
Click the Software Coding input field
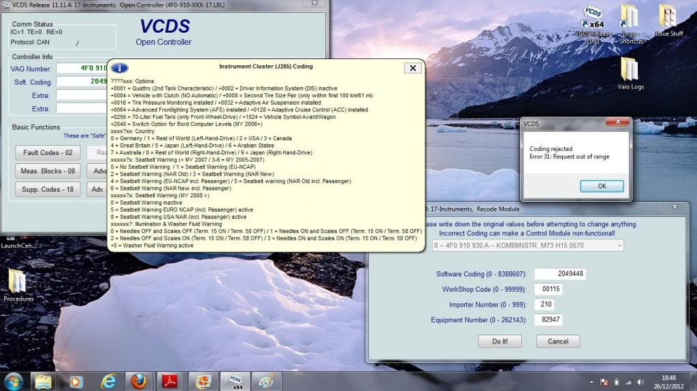click(560, 273)
